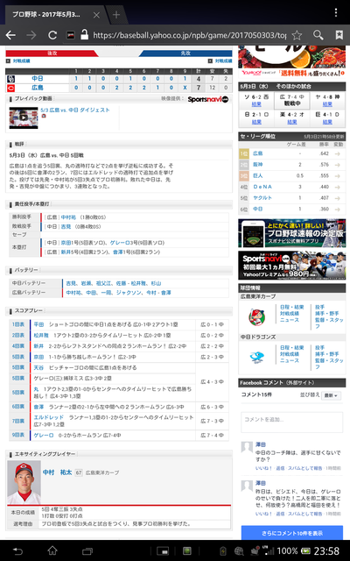This screenshot has height=561, width=350.
Task: Open 新井 link in score plays
Action: click(x=38, y=346)
